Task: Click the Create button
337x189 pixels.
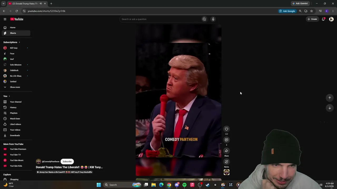Action: [312, 19]
